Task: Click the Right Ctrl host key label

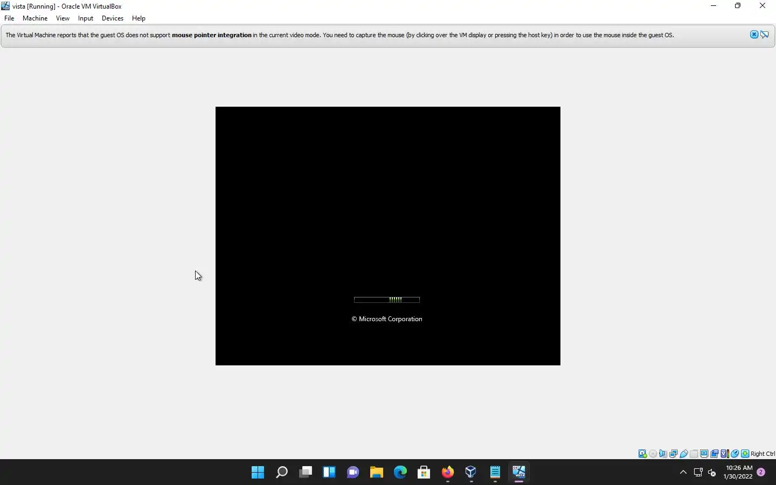Action: point(763,454)
